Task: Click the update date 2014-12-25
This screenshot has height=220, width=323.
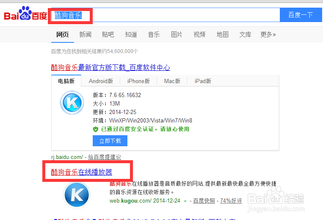Action: point(123,112)
